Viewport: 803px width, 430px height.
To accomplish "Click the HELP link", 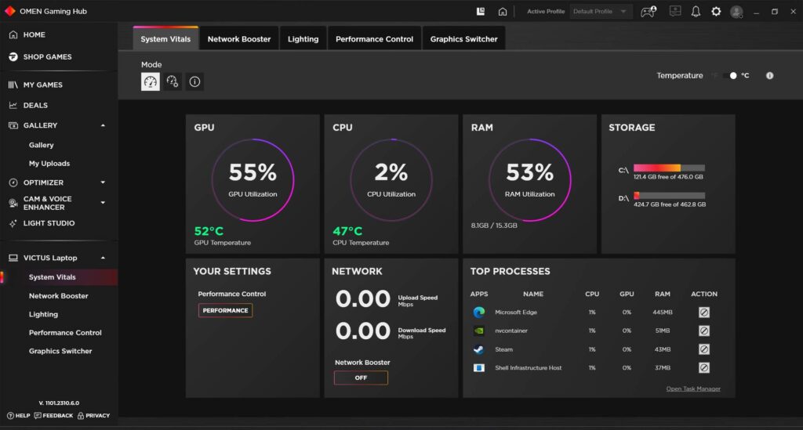I will pos(19,416).
